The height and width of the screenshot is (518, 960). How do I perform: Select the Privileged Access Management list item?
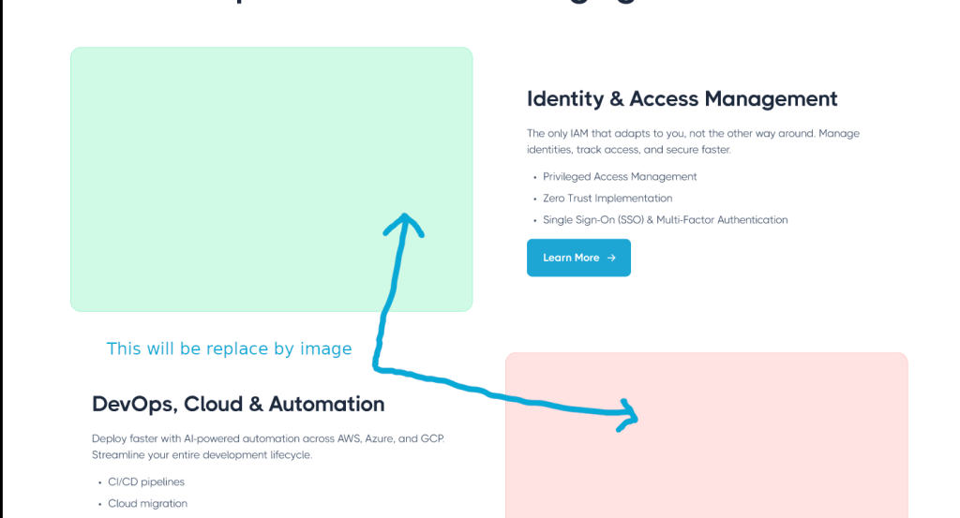[x=620, y=176]
